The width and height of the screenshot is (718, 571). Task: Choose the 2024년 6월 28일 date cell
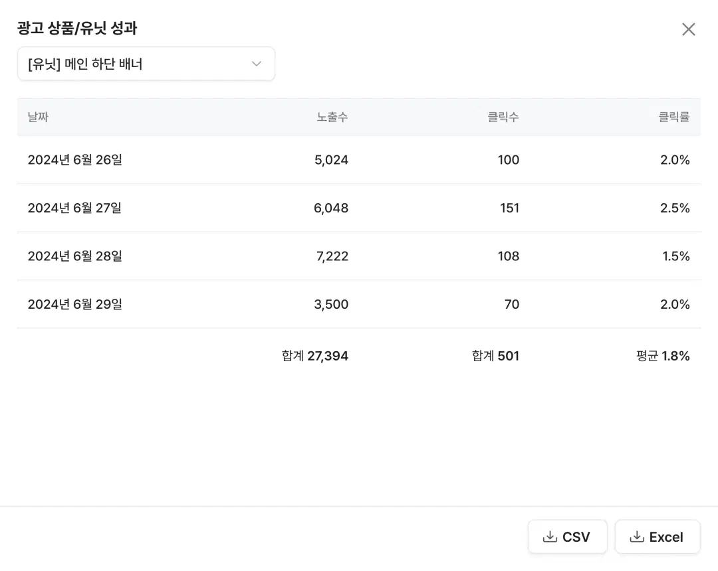coord(74,256)
